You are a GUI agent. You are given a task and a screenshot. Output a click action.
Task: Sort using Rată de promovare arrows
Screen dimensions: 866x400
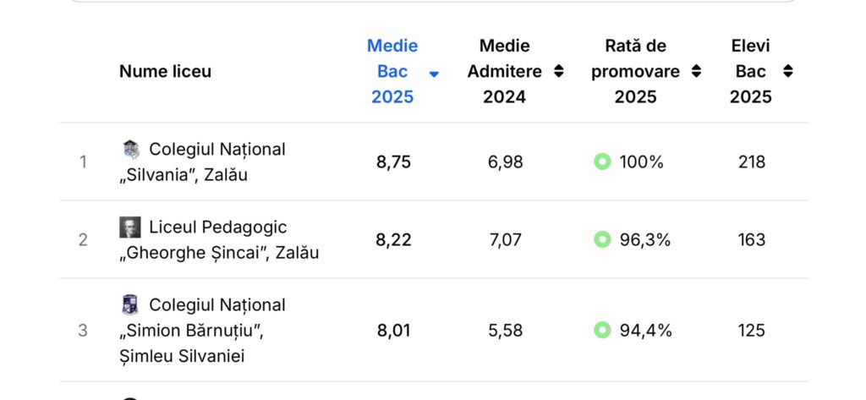(696, 71)
